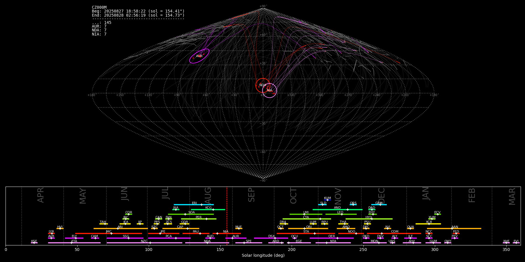The width and height of the screenshot is (525, 262).
Task: Click the ORI shower bar in timeline
Action: click(x=308, y=229)
